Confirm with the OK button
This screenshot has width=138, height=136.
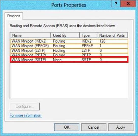pyautogui.click(x=67, y=127)
